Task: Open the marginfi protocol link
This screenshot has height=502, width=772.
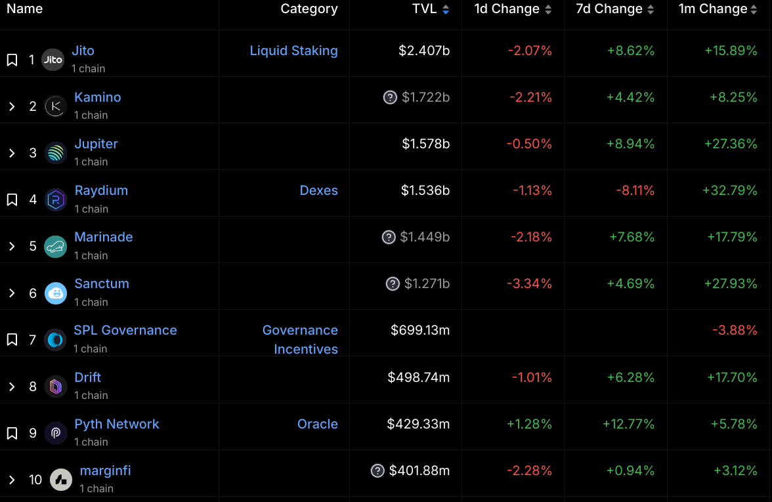Action: click(x=105, y=471)
